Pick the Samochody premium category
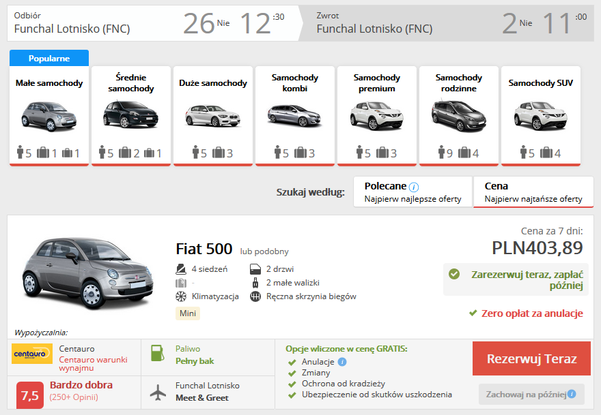Viewport: 601px width, 415px height. [377, 116]
